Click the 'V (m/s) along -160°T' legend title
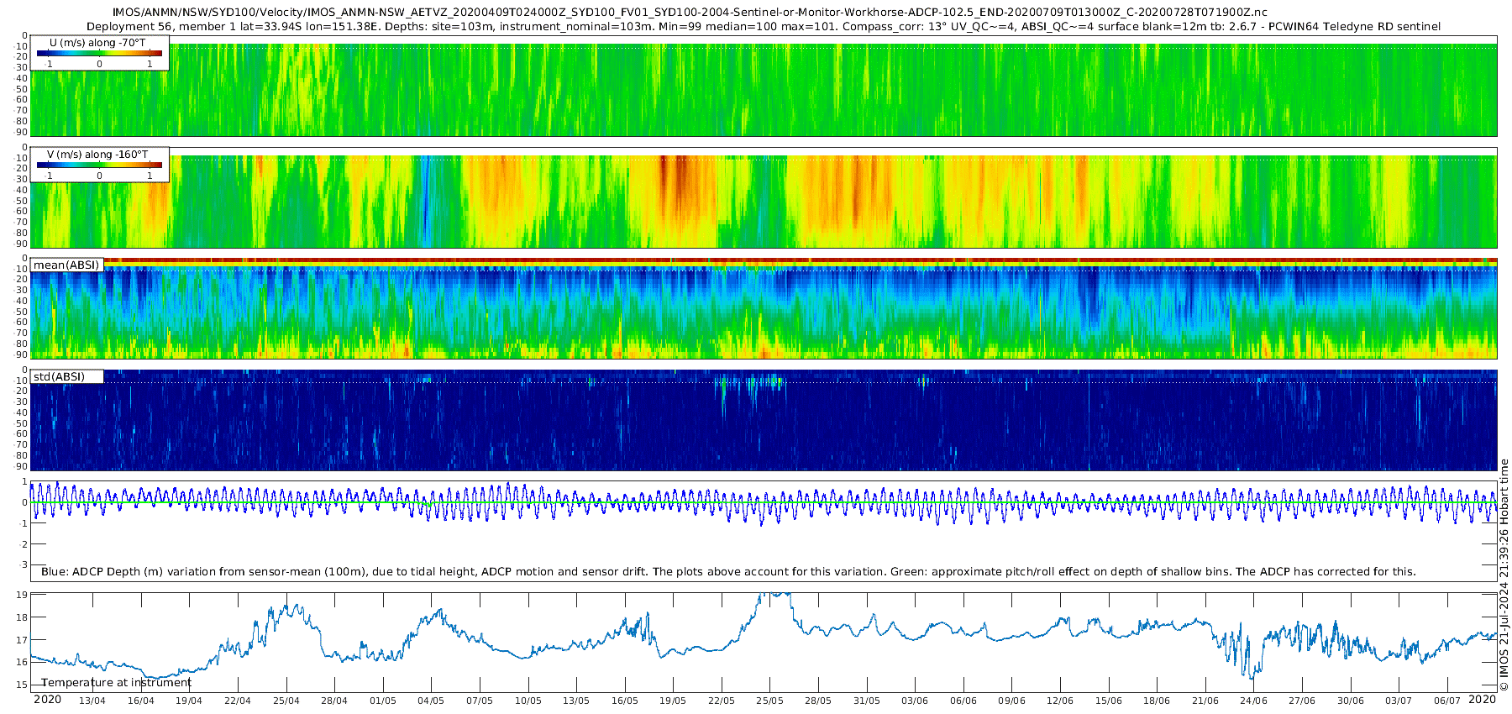This screenshot has width=1512, height=714. click(x=97, y=155)
